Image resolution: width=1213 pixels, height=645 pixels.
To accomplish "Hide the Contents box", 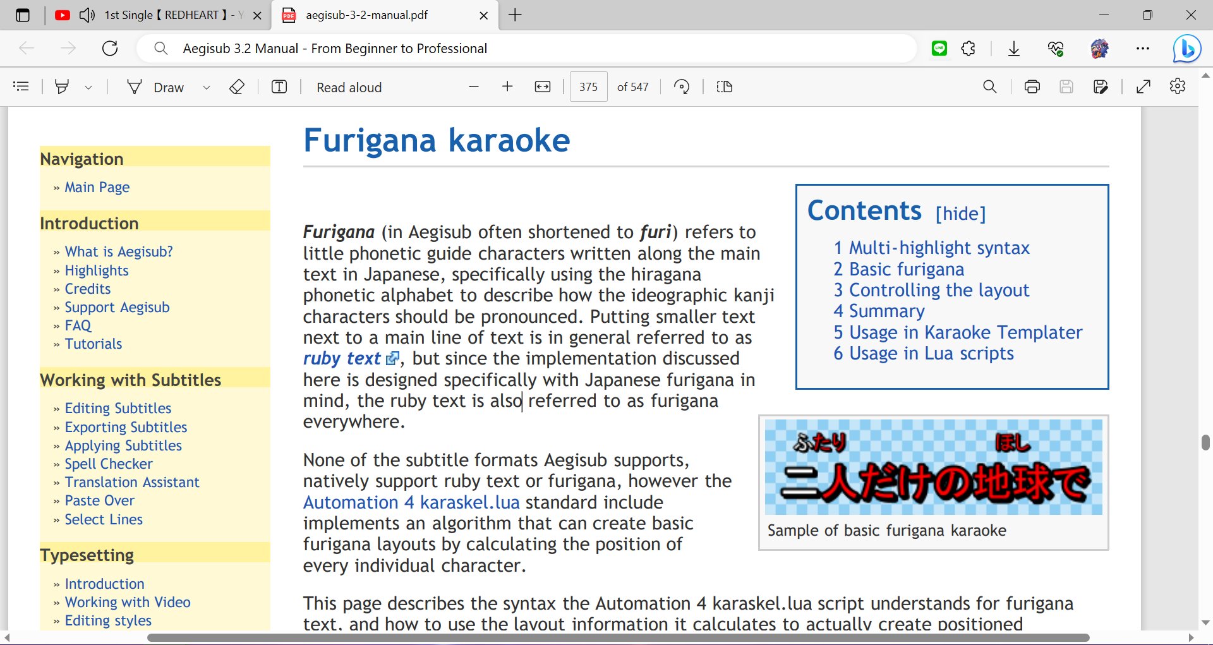I will tap(960, 214).
